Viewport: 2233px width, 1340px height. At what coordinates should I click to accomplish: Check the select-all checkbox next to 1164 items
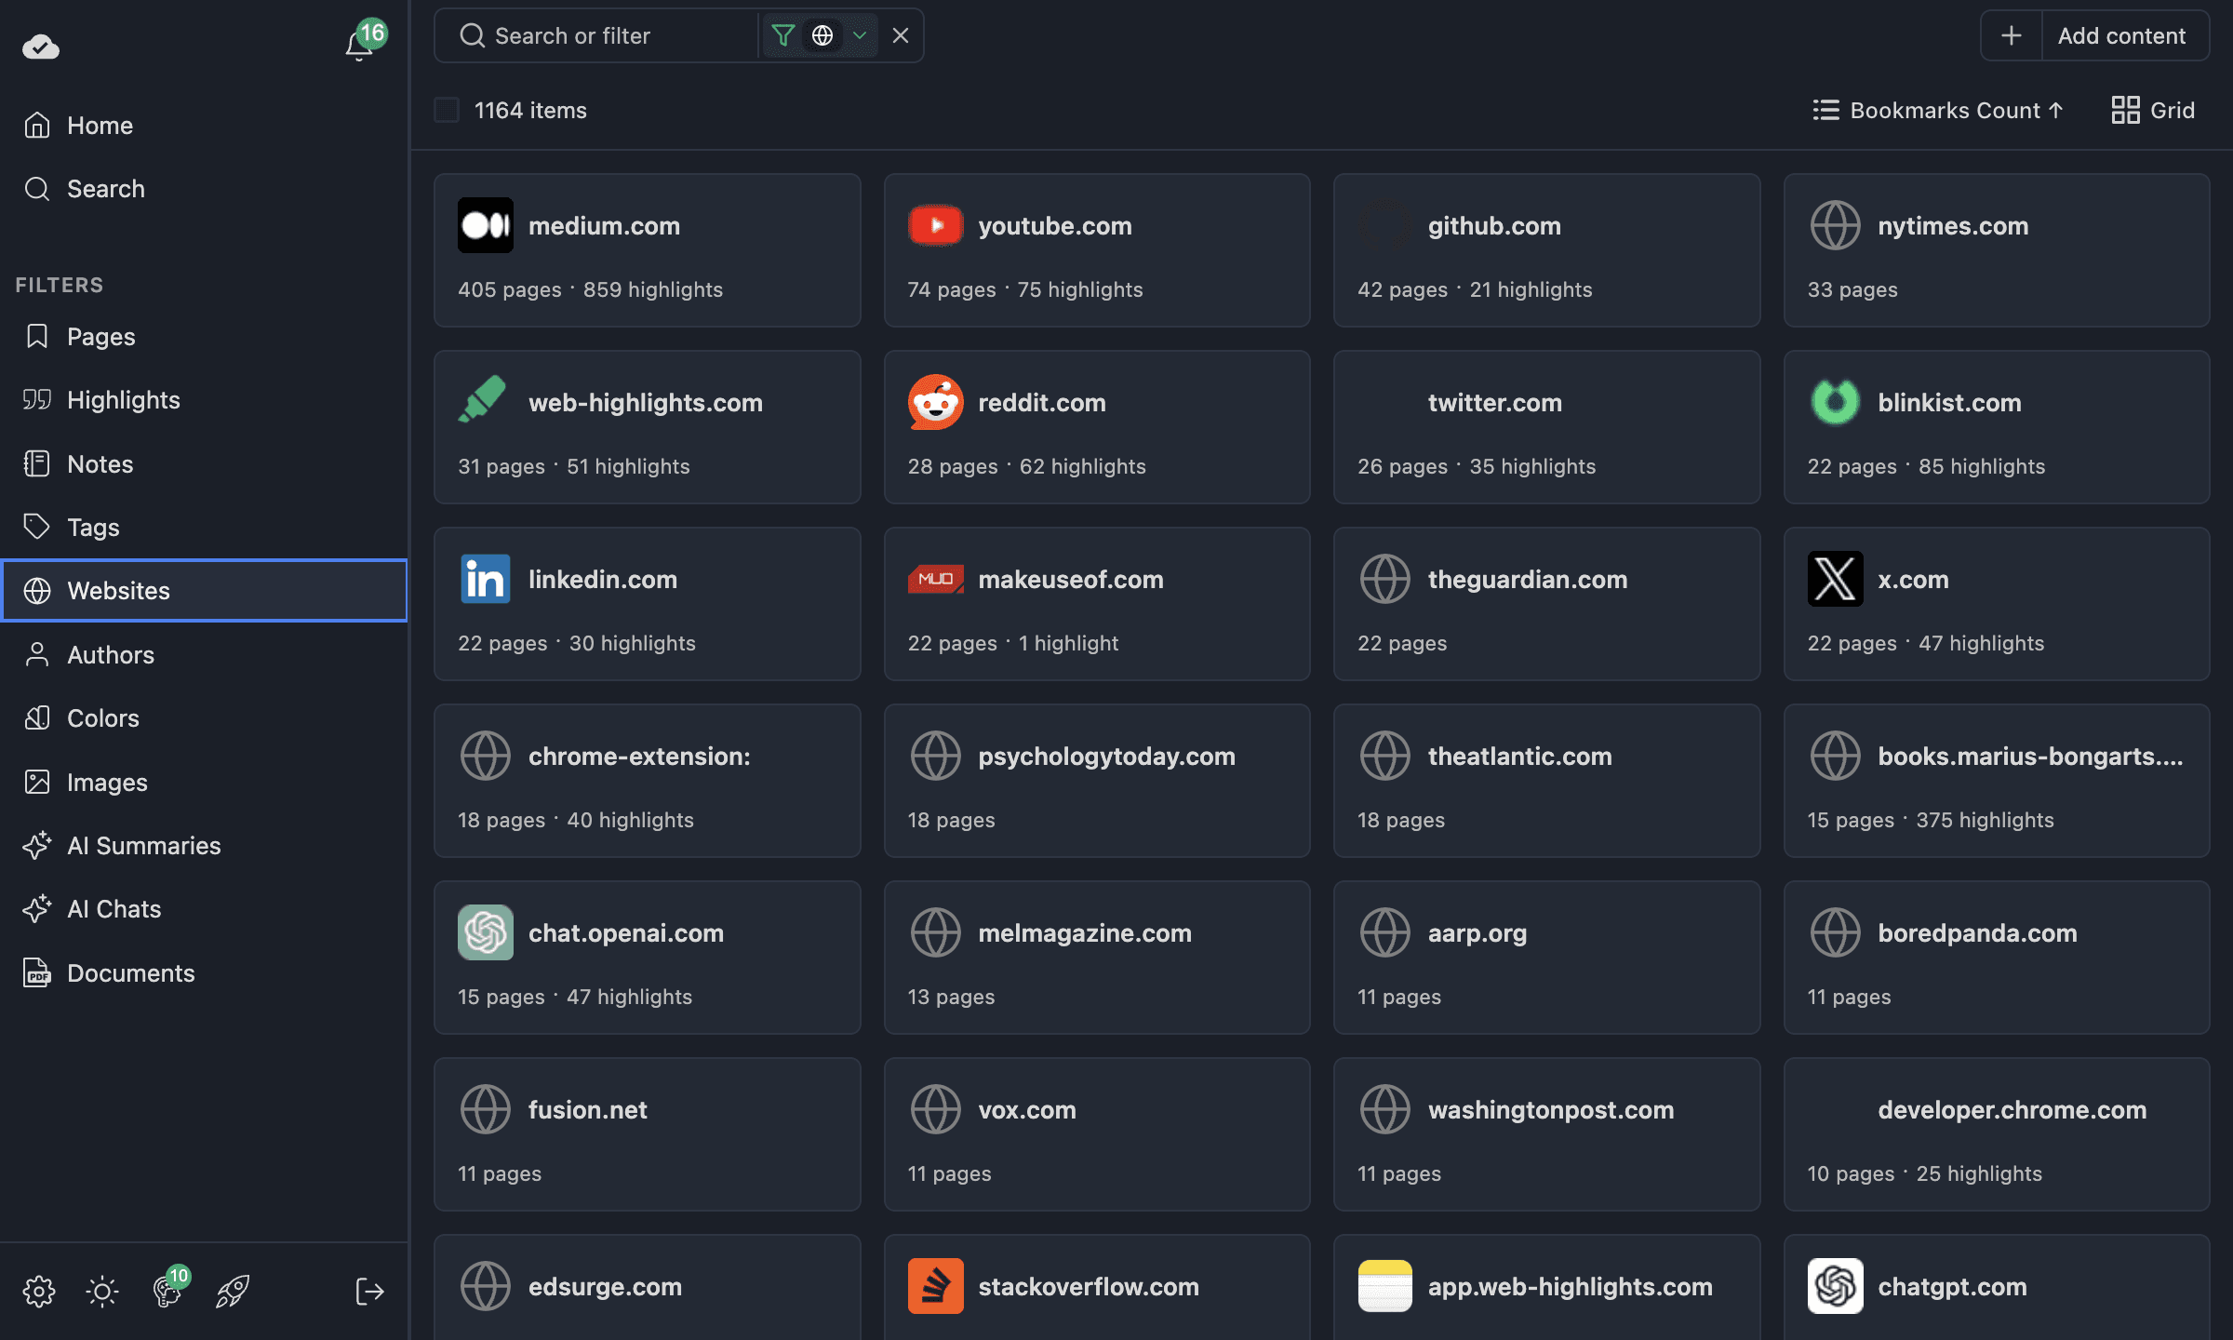point(447,109)
